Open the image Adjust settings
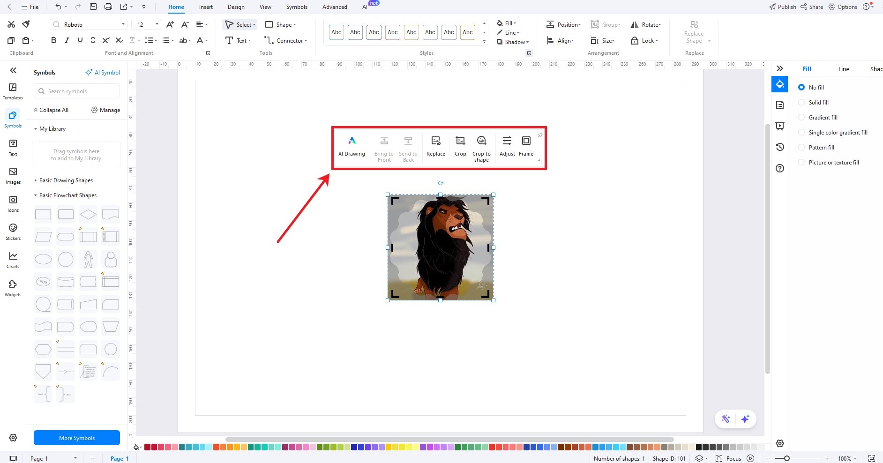 507,146
